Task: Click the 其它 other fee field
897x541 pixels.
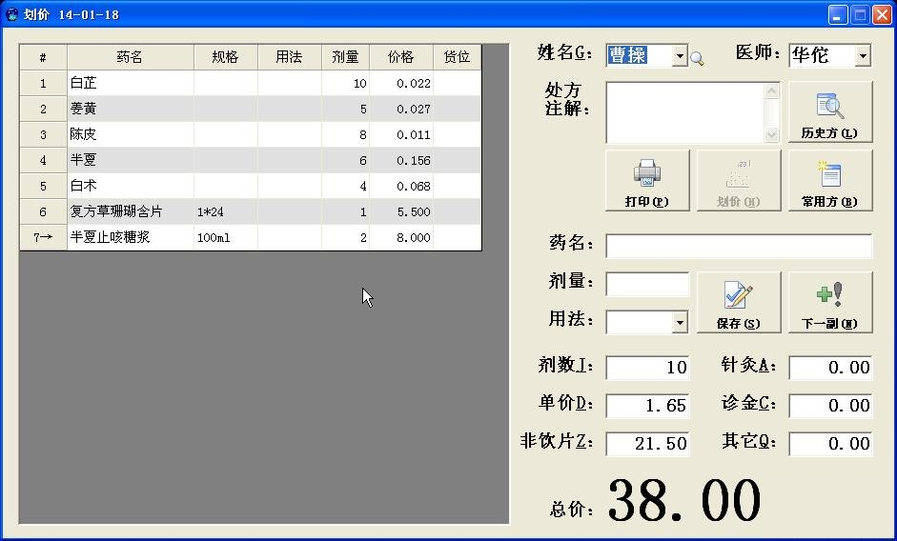Action: (830, 443)
